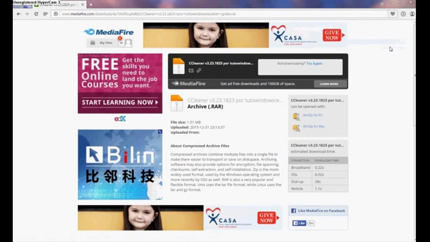Click the MediaFire logo at top
The height and width of the screenshot is (242, 430).
pos(109,32)
